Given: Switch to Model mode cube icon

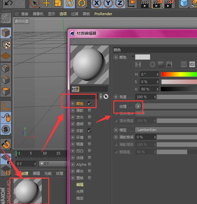Looking at the screenshot, I should click(x=6, y=33).
